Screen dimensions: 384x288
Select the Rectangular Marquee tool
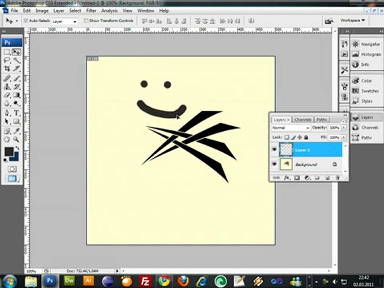(7, 52)
